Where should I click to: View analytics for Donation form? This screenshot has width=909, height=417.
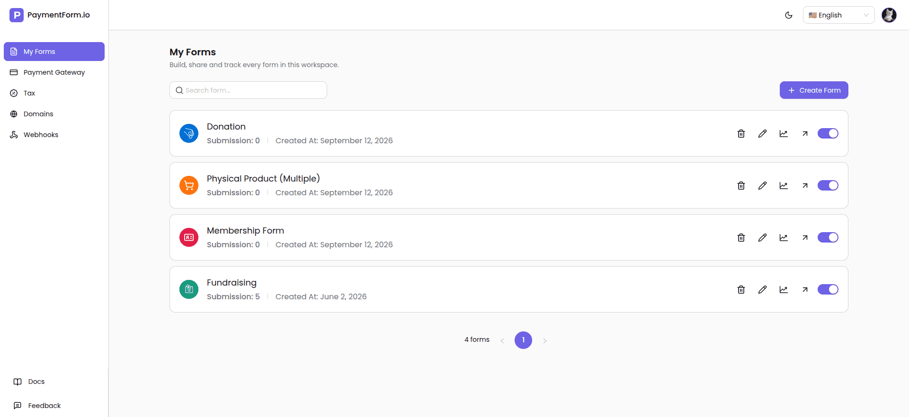pyautogui.click(x=784, y=134)
